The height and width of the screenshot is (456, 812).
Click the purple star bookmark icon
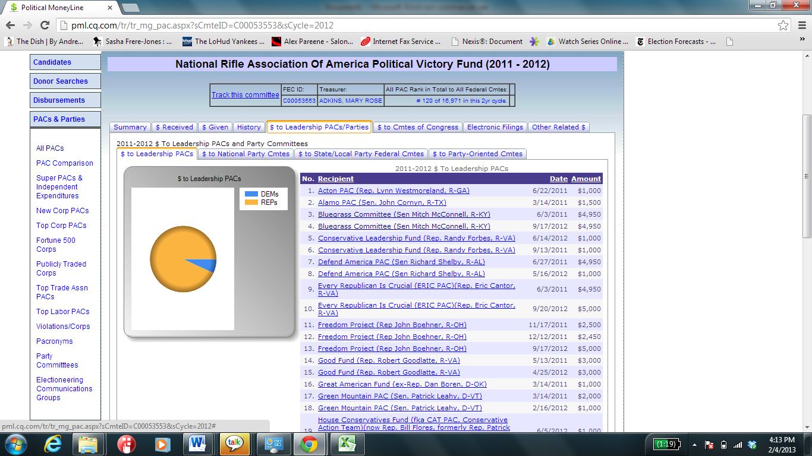(x=534, y=42)
